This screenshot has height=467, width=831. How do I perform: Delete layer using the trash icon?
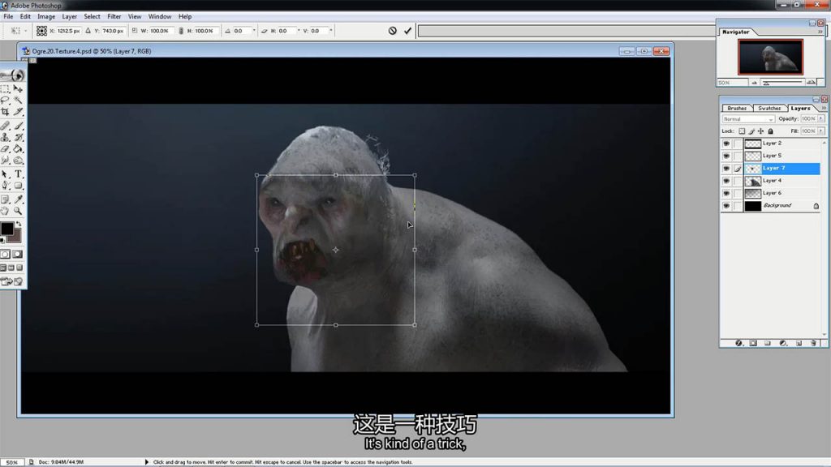[x=813, y=343]
